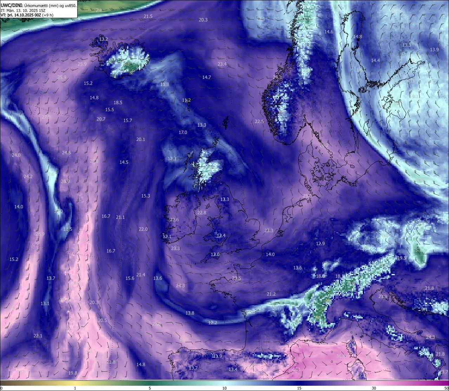The height and width of the screenshot is (391, 449).
Task: Click the color scale tick labeled 10
Action: (x=224, y=388)
